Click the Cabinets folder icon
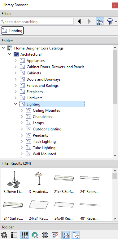Screen dimensions: 118x239 click(x=22, y=73)
